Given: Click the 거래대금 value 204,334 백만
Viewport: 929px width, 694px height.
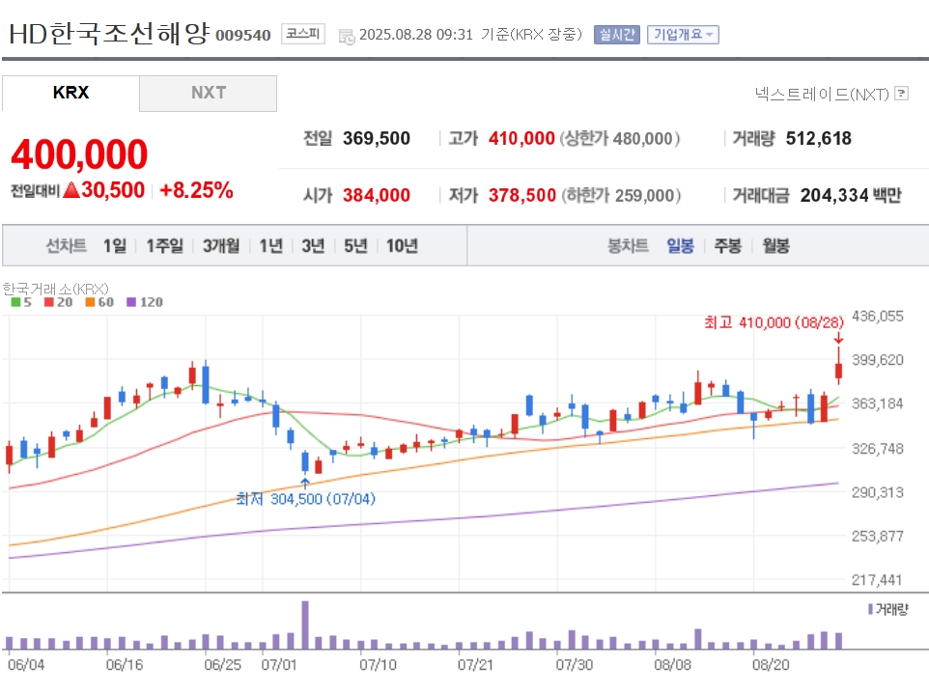Looking at the screenshot, I should pos(851,195).
